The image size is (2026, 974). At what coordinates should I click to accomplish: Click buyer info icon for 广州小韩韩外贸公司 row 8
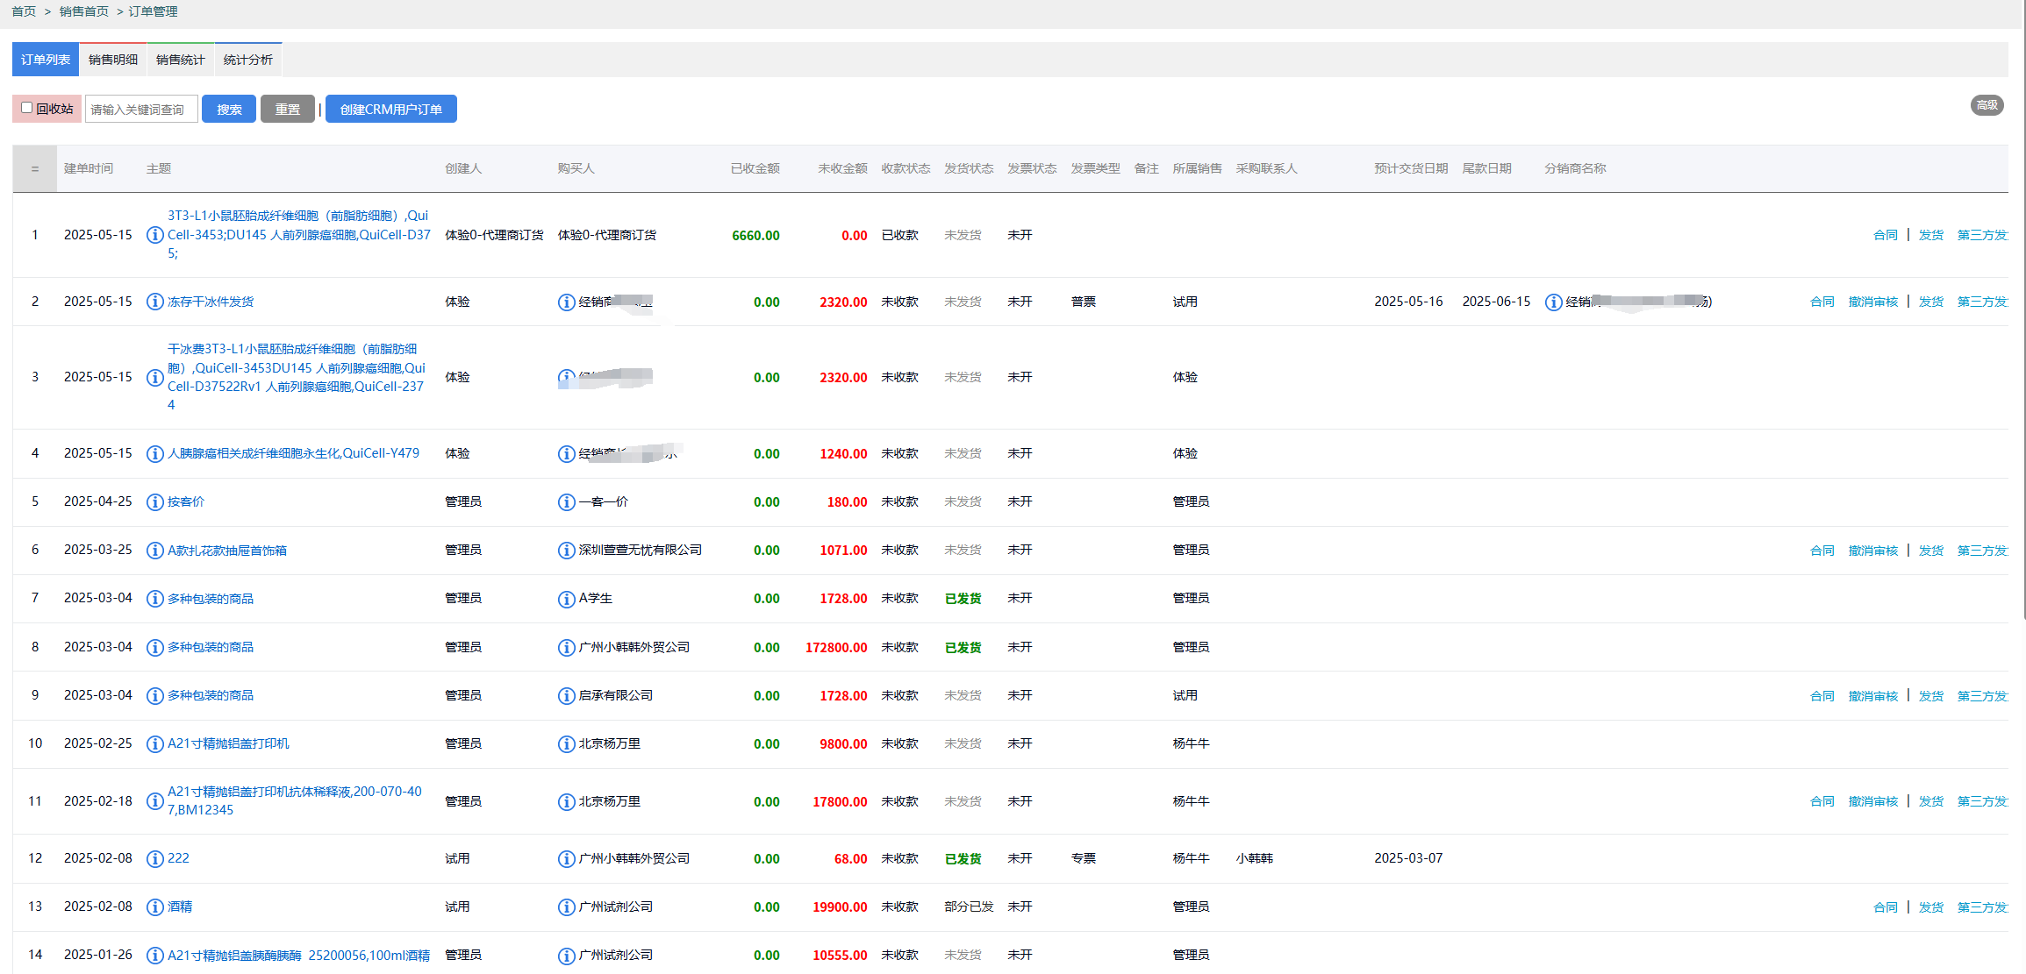click(567, 647)
